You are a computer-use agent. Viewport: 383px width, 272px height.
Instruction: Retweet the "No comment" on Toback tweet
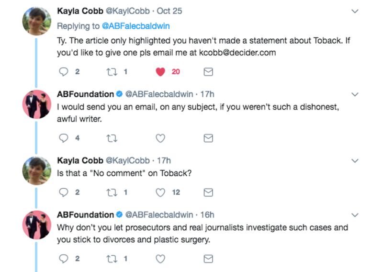pyautogui.click(x=111, y=193)
